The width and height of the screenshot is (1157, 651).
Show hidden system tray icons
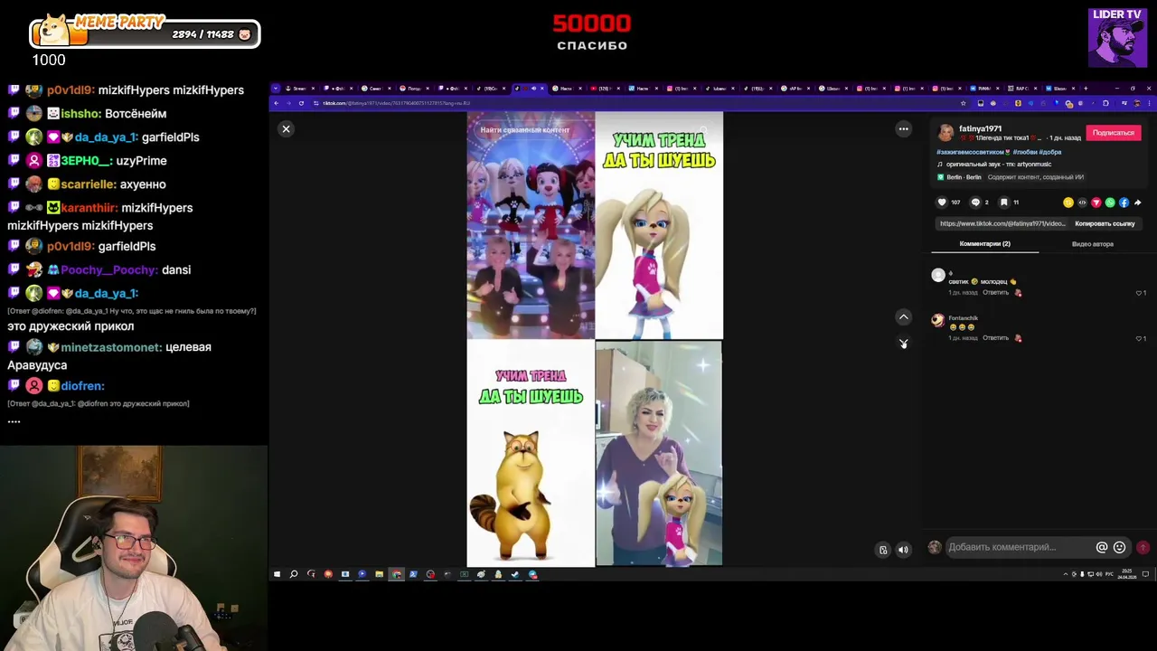[1065, 574]
